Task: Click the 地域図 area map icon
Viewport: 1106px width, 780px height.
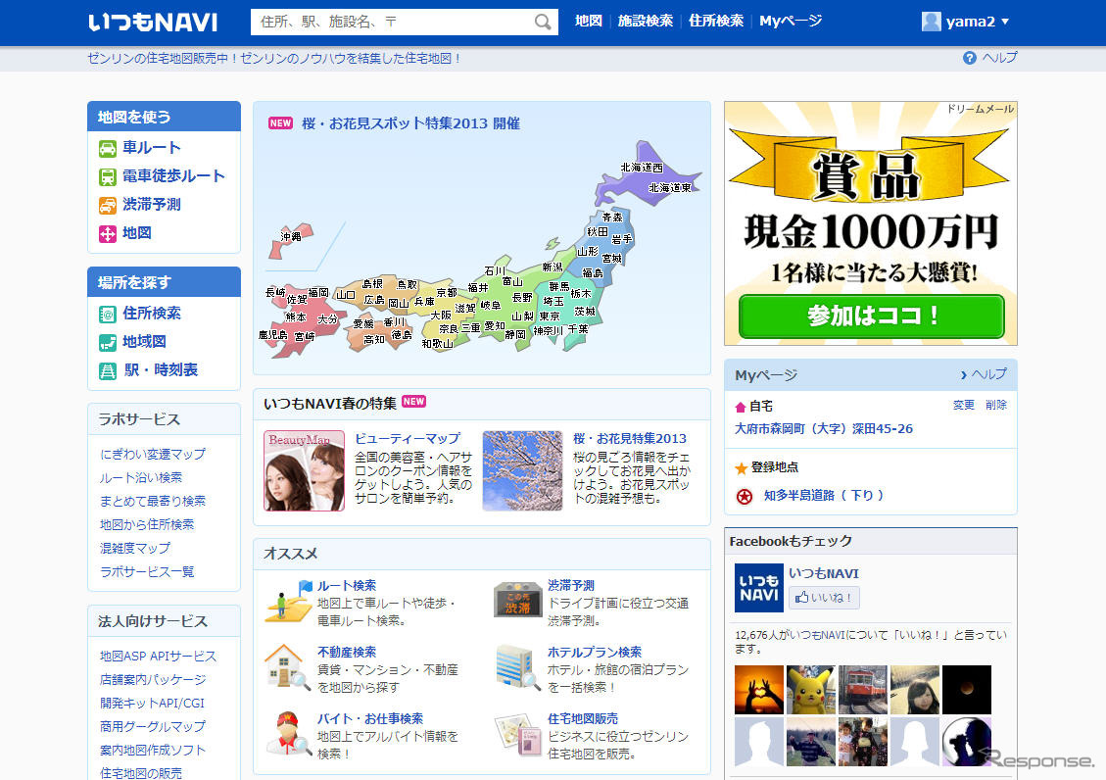Action: click(x=107, y=343)
